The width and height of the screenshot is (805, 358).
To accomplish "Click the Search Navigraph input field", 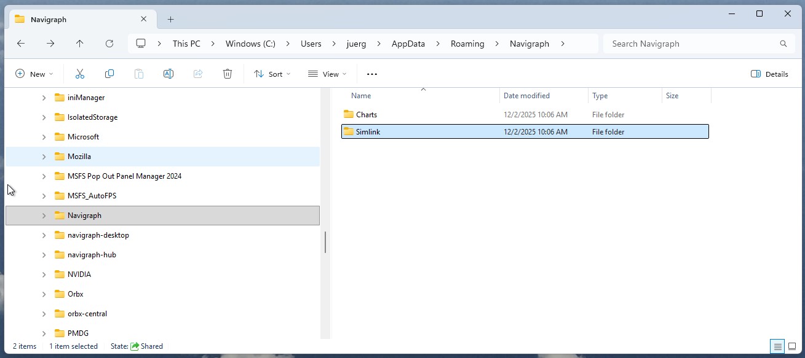I will [692, 44].
